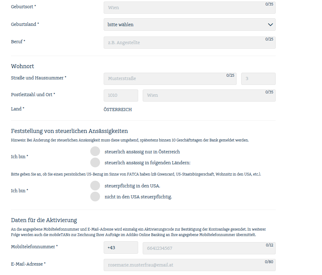Viewport: 322px width, 275px height.
Task: Choose "steuerlich ansässig in folgenden Ländern"
Action: (x=95, y=162)
